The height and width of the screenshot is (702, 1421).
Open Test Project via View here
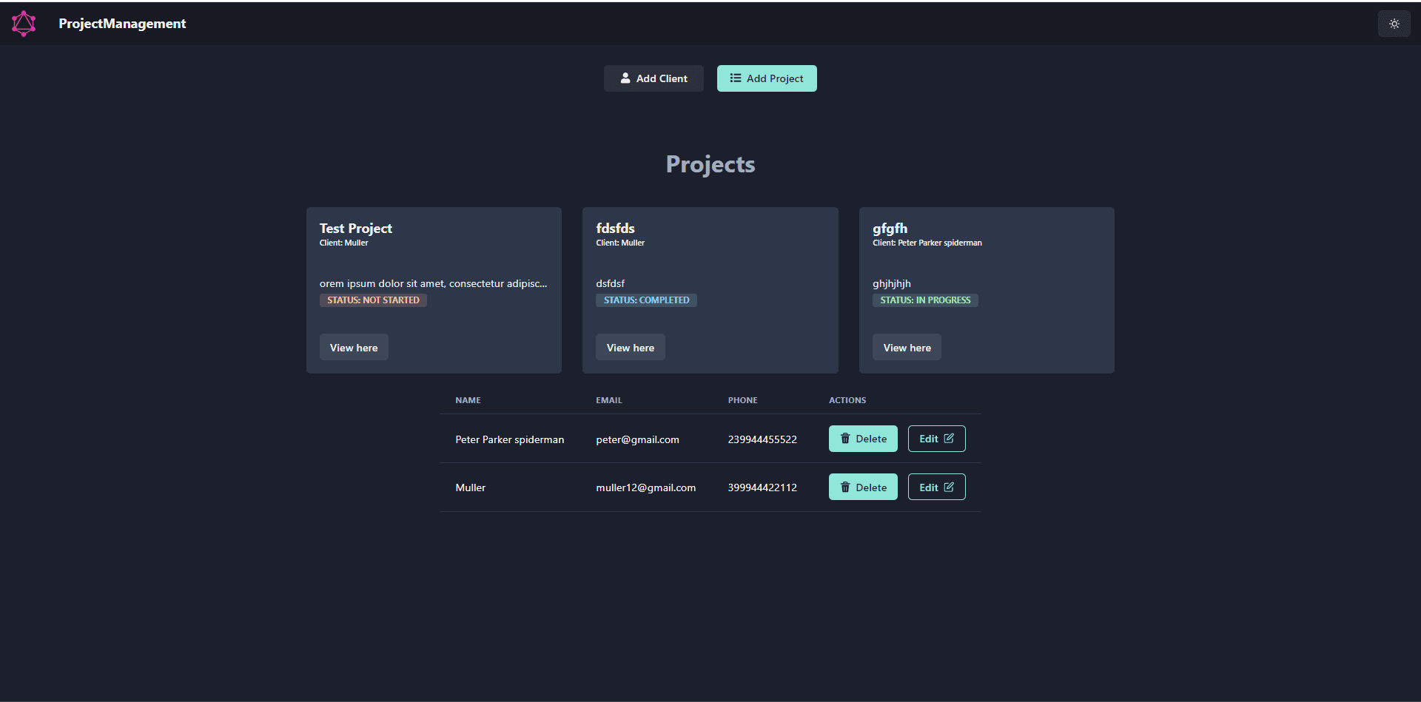point(353,347)
